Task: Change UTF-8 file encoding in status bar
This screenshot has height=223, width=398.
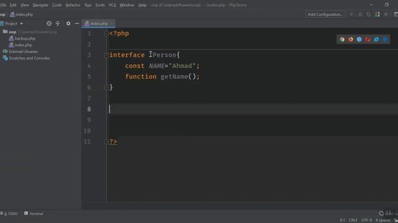Action: (x=366, y=221)
